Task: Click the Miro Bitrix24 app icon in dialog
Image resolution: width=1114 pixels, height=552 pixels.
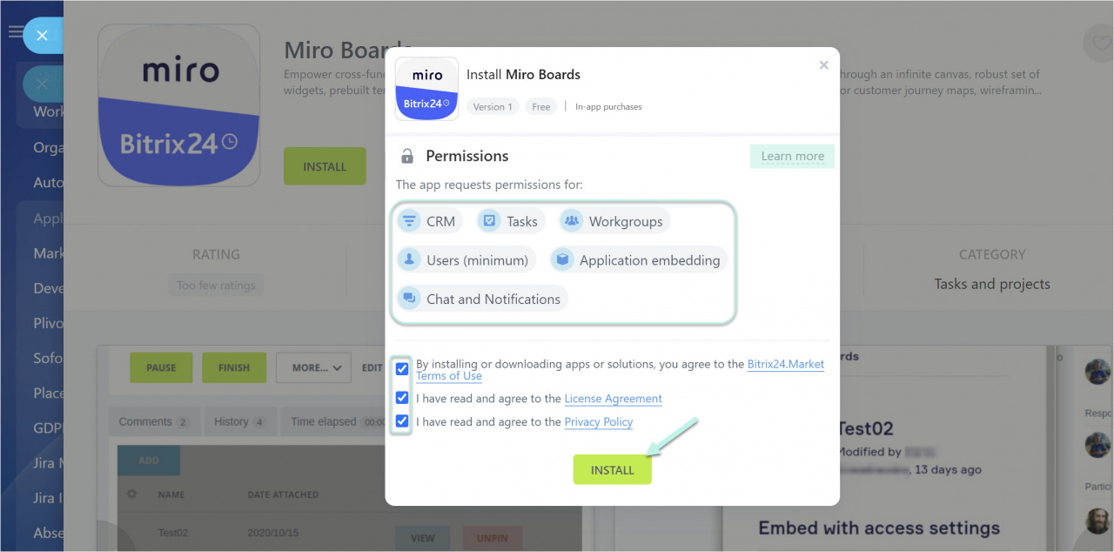Action: coord(426,89)
